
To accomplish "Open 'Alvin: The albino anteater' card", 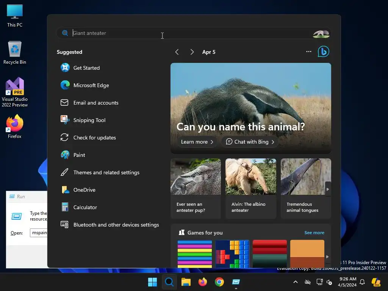I will [x=251, y=189].
